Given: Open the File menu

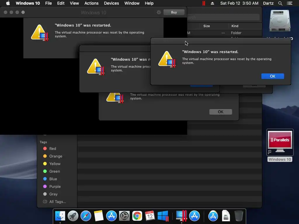Looking at the screenshot, I should [x=48, y=3].
